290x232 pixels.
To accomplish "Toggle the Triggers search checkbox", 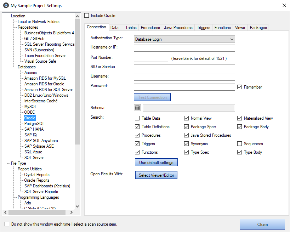I will (137, 143).
